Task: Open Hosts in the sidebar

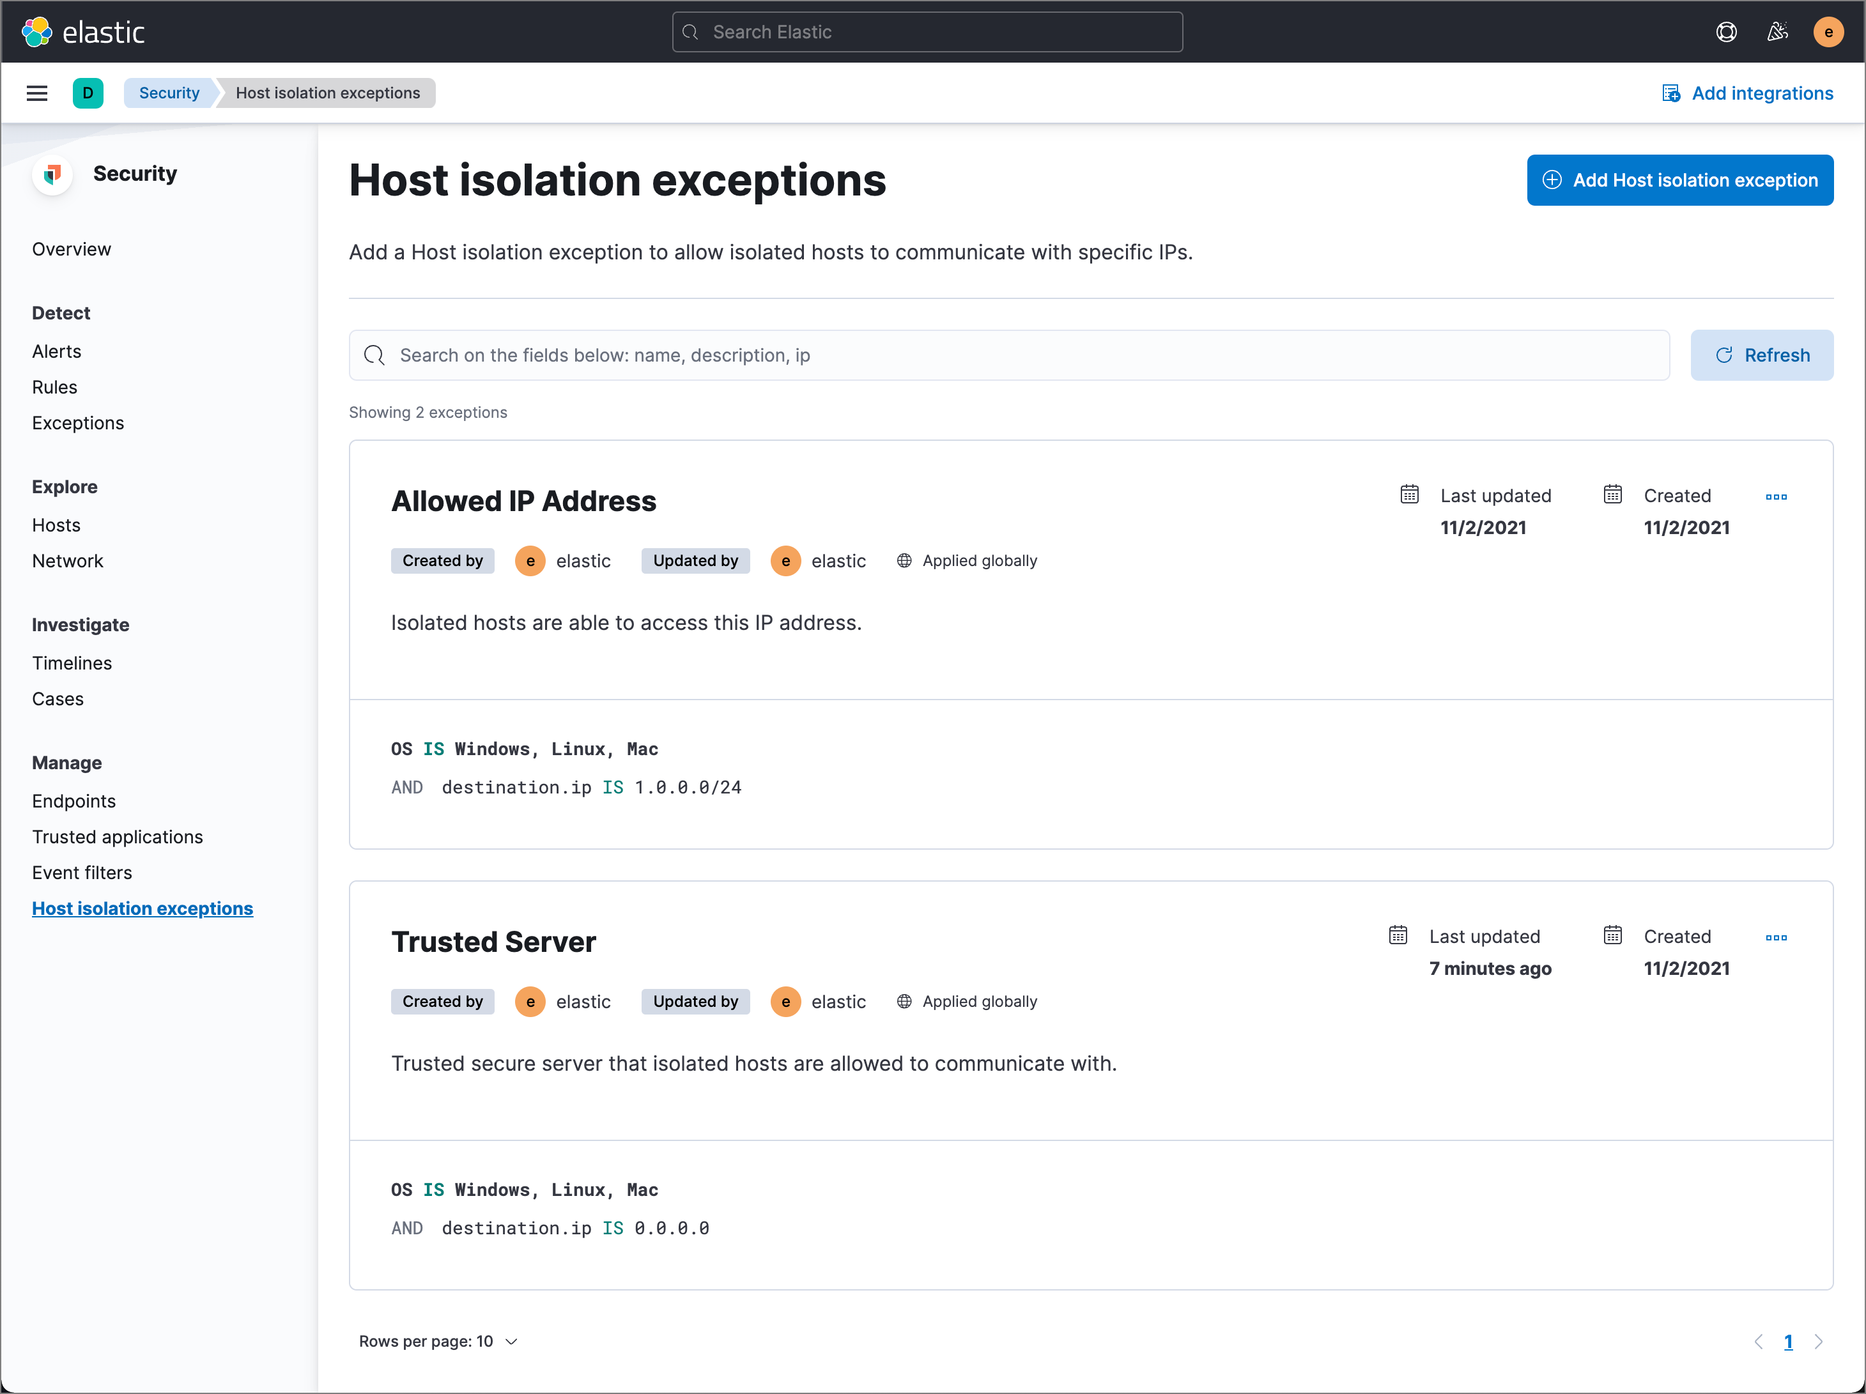Action: (56, 525)
